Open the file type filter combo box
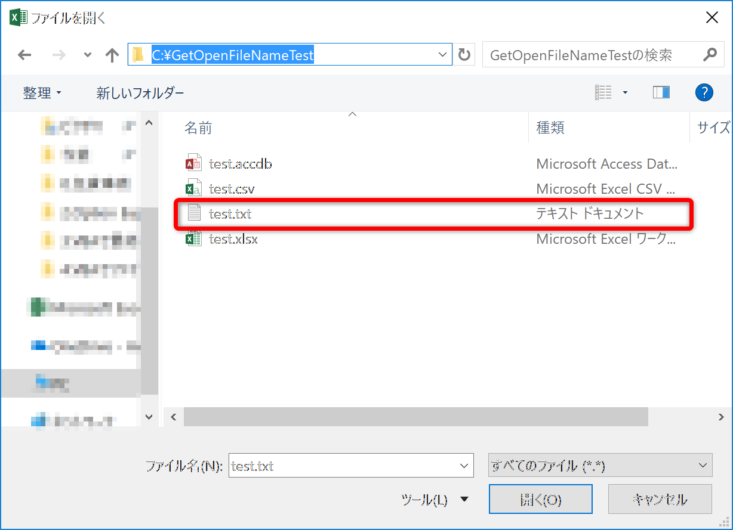 click(600, 466)
